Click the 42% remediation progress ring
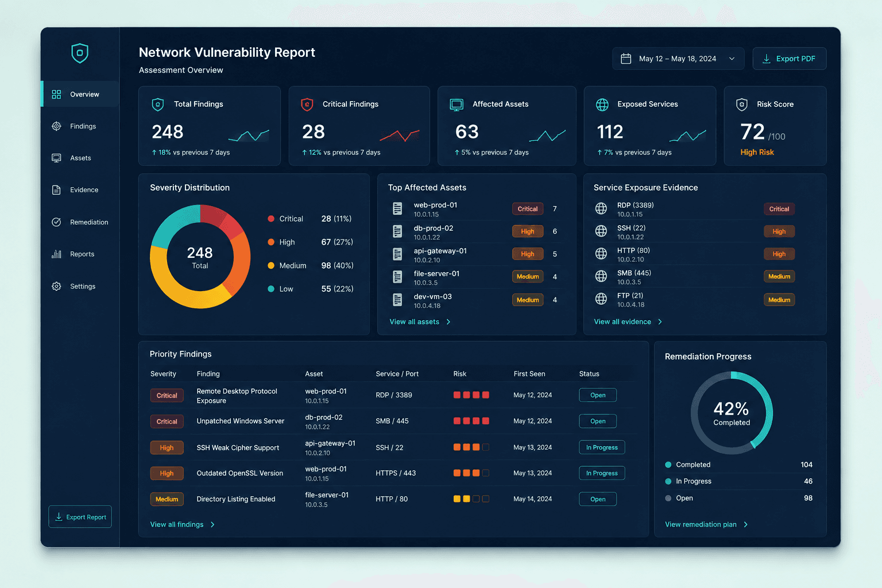The height and width of the screenshot is (588, 882). coord(732,413)
